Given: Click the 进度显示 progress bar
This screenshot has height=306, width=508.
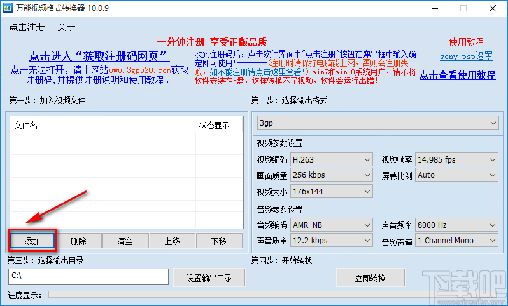Looking at the screenshot, I should pyautogui.click(x=276, y=295).
